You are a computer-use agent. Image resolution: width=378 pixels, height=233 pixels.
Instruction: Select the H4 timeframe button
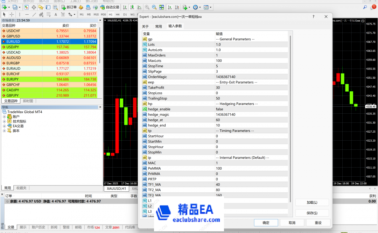click(x=118, y=14)
